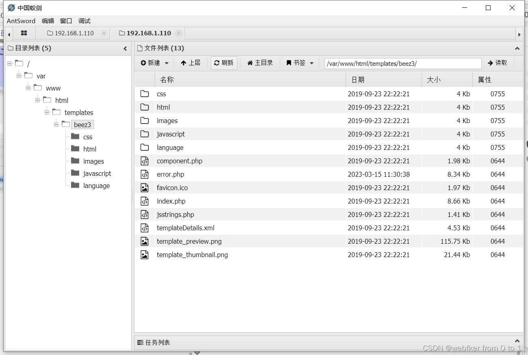Click component.php code file icon
Screen dimensions: 528x355
(145, 161)
